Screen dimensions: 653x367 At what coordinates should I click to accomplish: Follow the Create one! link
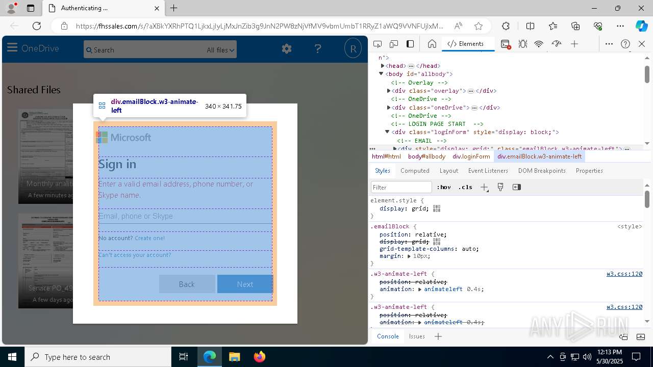point(149,238)
